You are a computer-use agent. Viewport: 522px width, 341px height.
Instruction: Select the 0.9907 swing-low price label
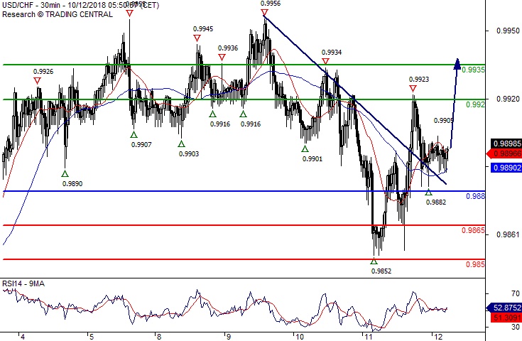tap(141, 145)
